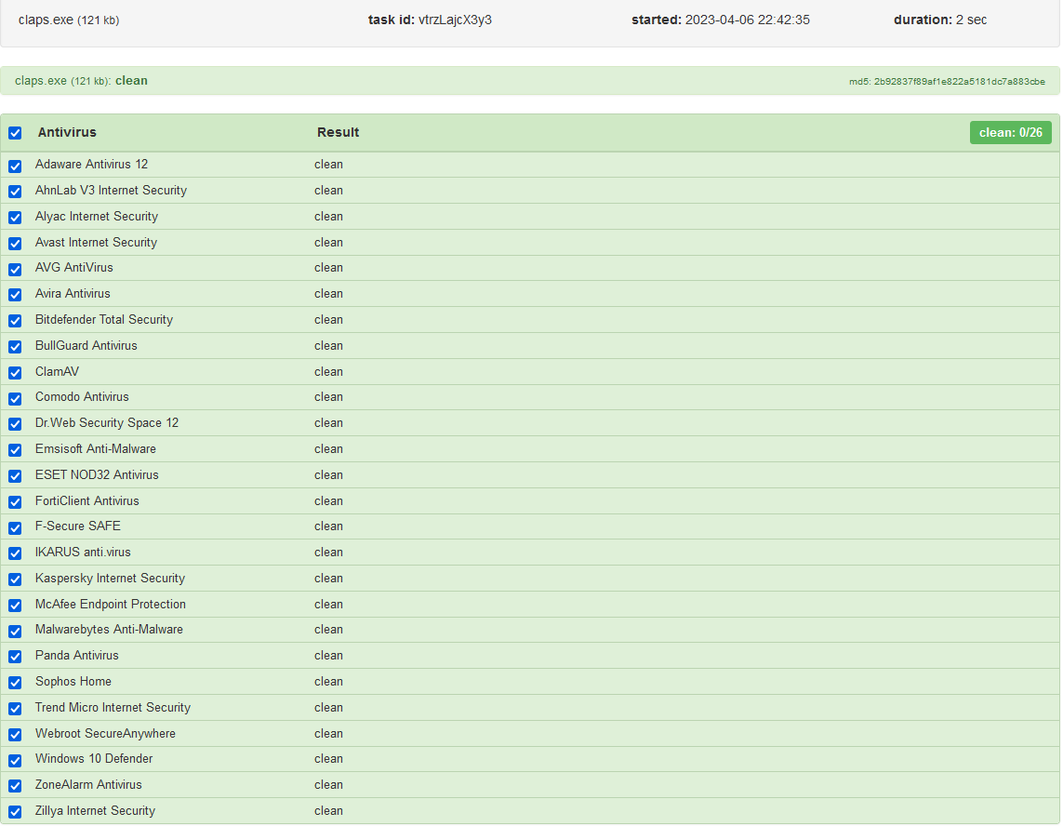The height and width of the screenshot is (826, 1063).
Task: Toggle the select-all checkbox in the Antivirus header
Action: pos(15,133)
